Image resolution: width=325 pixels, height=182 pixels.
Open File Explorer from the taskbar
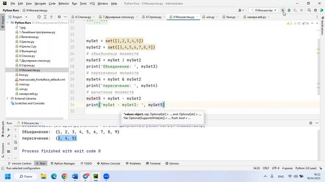[x=44, y=176]
